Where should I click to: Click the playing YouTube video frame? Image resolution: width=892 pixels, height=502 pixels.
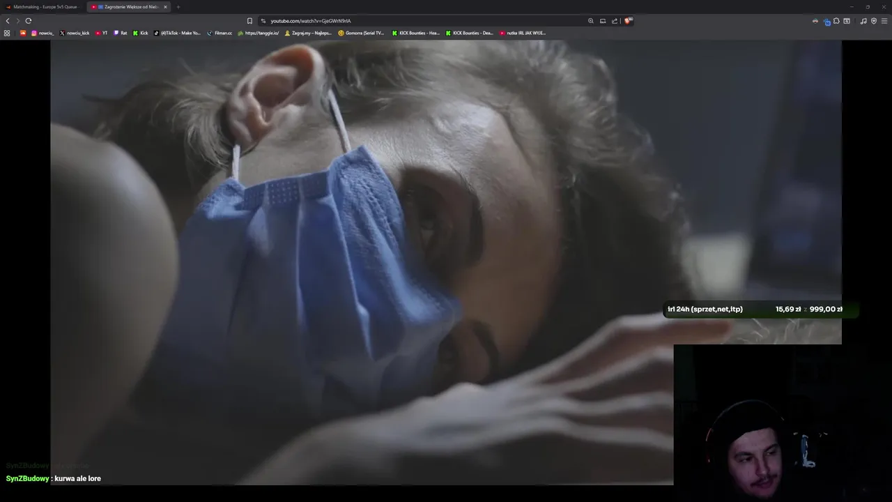point(446,263)
